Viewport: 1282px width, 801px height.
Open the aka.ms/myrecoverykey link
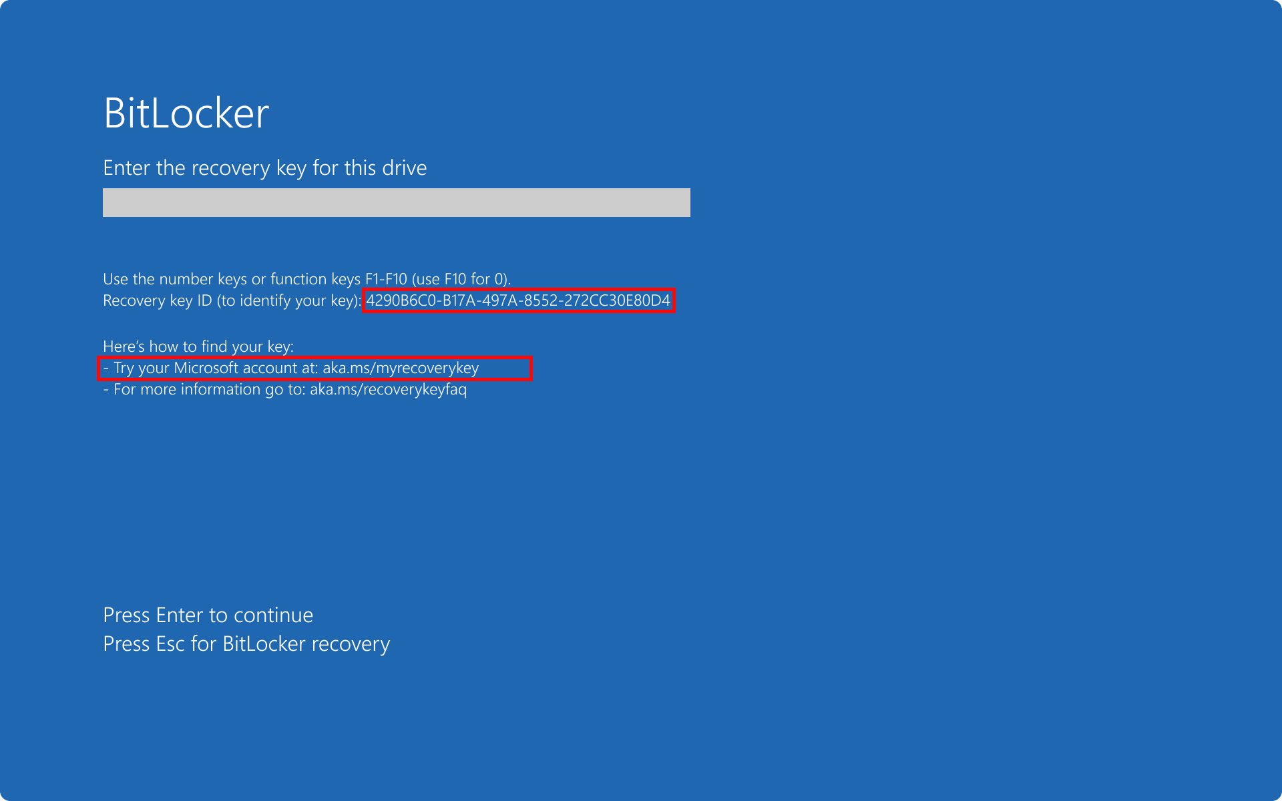tap(401, 368)
